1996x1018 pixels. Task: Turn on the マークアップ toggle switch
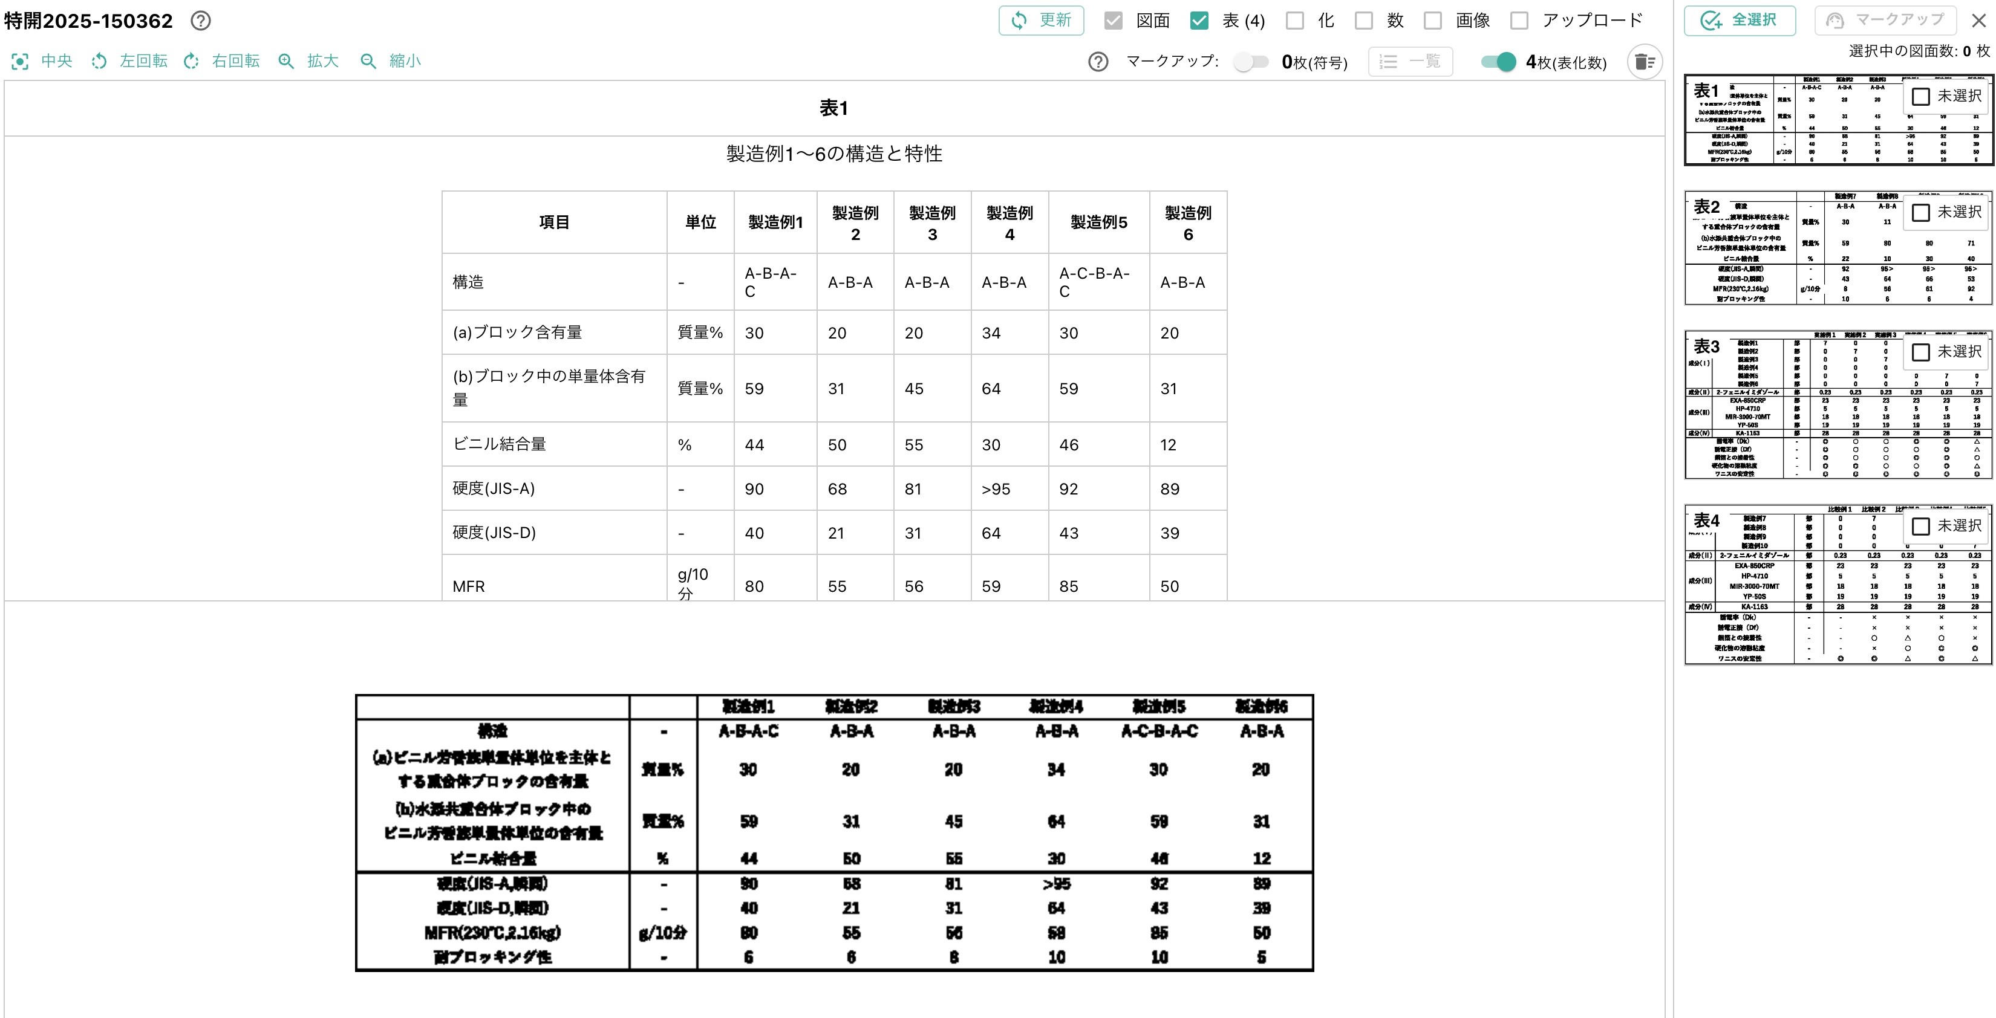point(1251,62)
